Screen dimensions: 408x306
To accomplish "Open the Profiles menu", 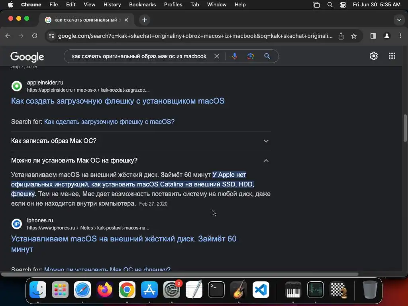I will tap(173, 4).
